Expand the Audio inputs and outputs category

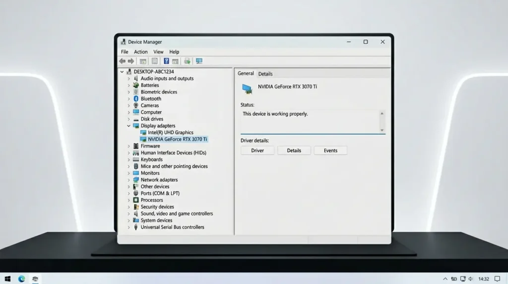click(128, 78)
